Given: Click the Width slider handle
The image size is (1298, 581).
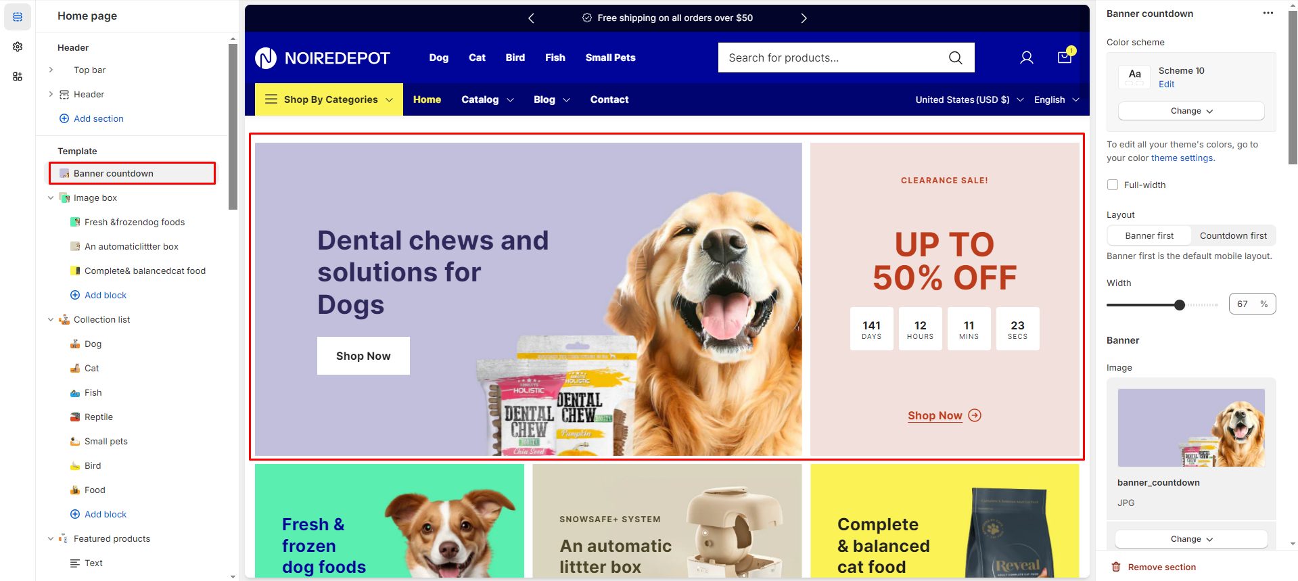Looking at the screenshot, I should [x=1180, y=305].
